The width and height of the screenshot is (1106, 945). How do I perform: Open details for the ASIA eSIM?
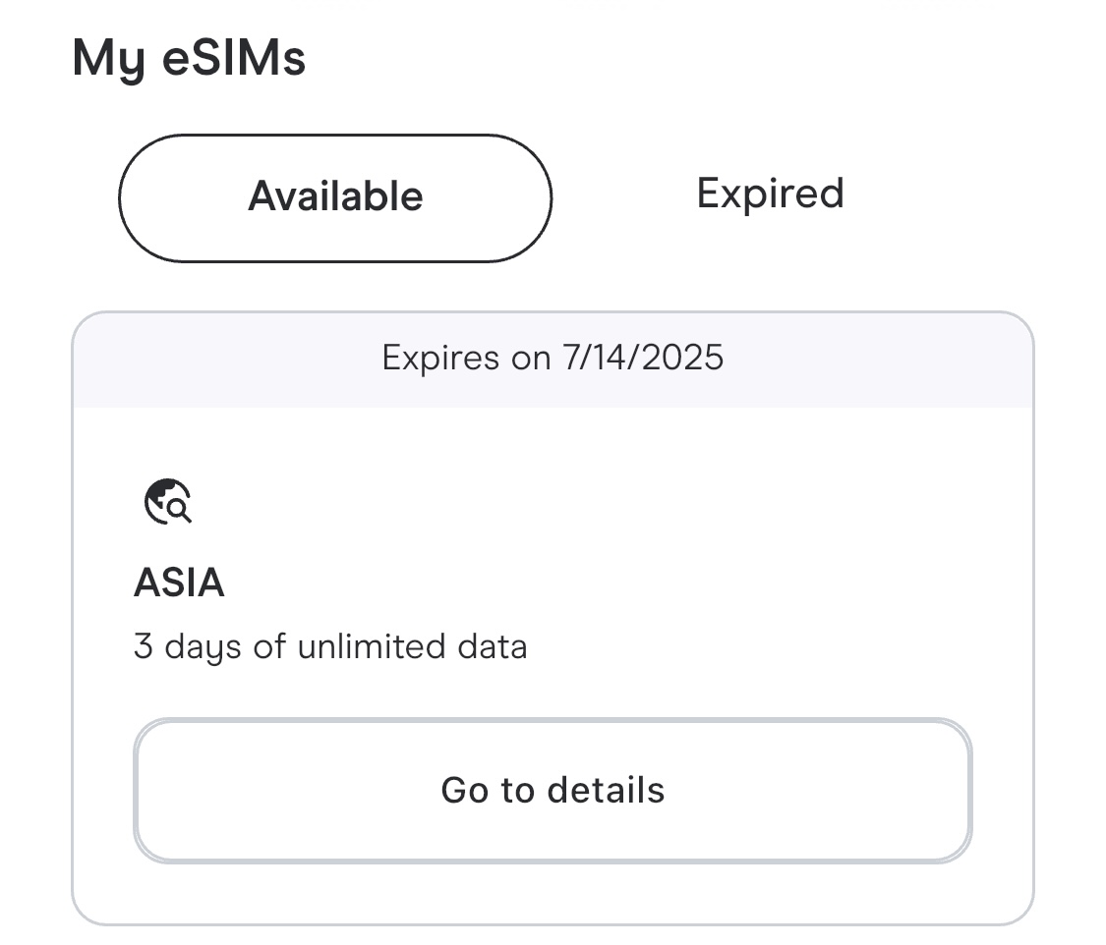click(553, 791)
